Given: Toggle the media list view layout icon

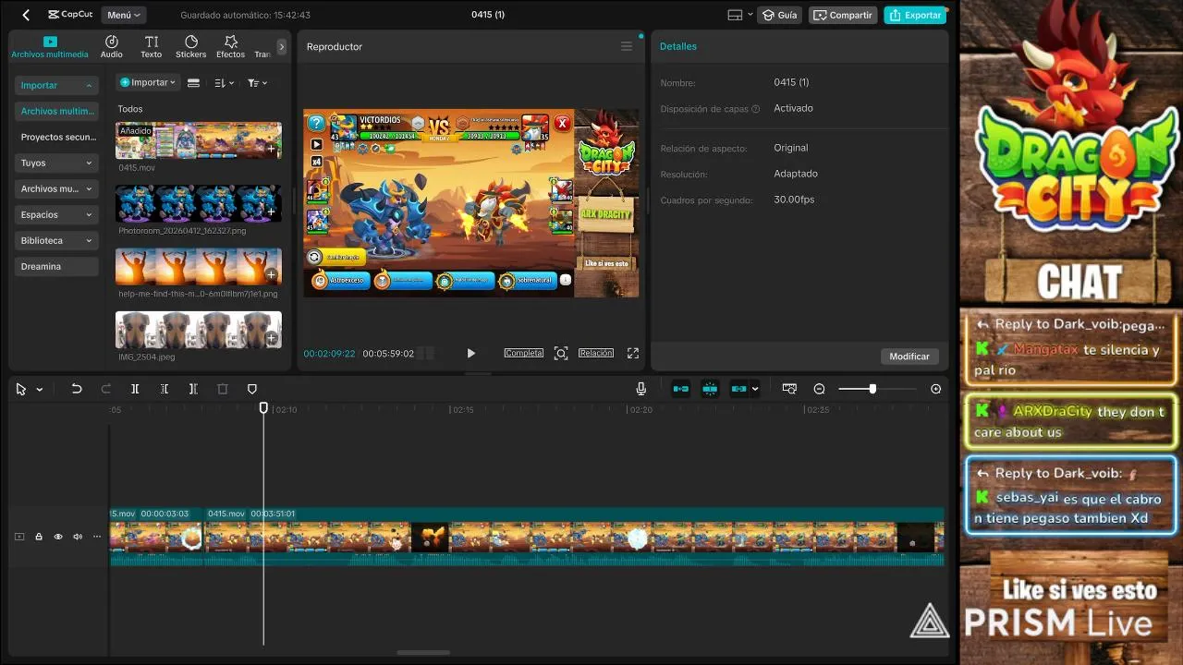Looking at the screenshot, I should point(193,82).
